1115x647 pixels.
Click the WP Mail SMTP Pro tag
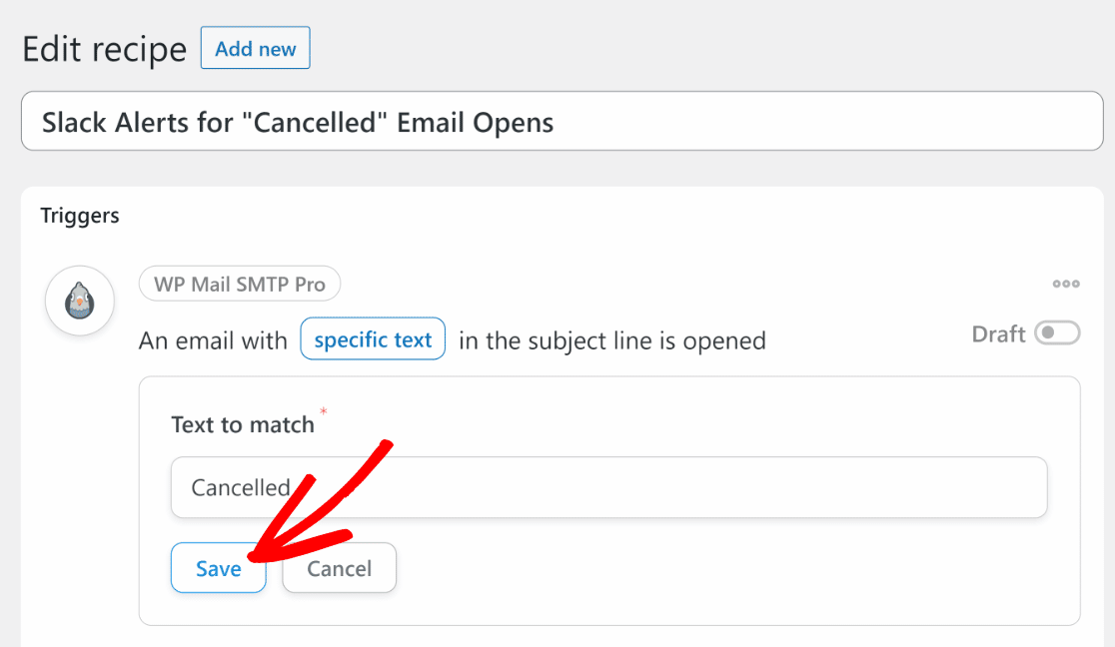(240, 284)
